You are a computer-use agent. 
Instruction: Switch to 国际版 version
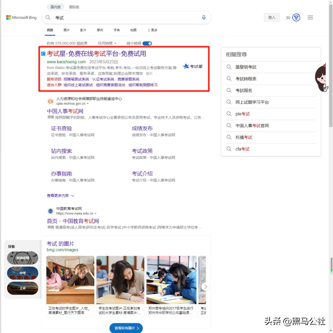74,7
